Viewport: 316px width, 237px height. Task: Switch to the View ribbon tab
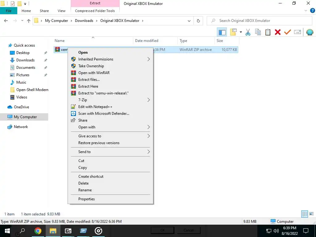click(61, 11)
